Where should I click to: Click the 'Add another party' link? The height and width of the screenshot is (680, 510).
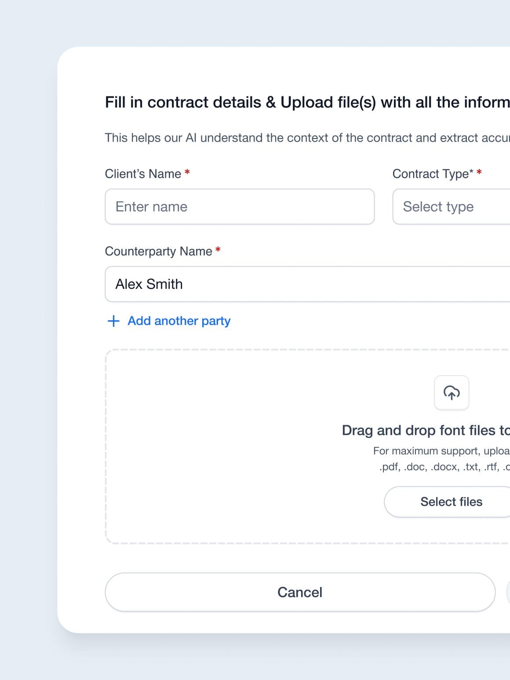click(179, 321)
